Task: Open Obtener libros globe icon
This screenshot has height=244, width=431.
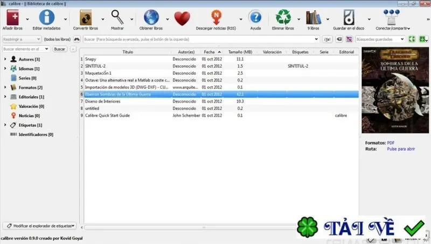Action: [x=151, y=18]
